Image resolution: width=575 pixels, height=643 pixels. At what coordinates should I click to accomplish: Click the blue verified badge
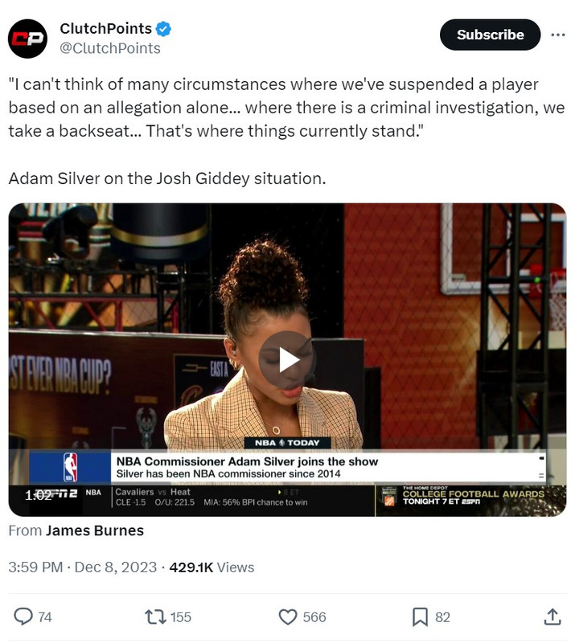click(164, 29)
